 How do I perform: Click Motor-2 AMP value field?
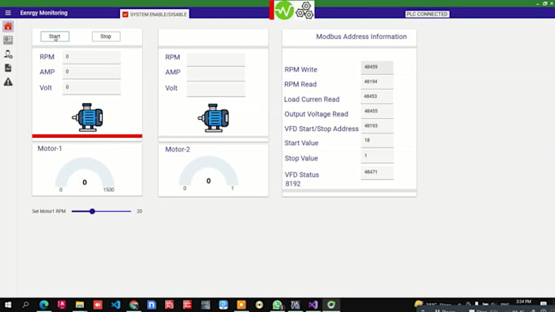click(x=215, y=74)
